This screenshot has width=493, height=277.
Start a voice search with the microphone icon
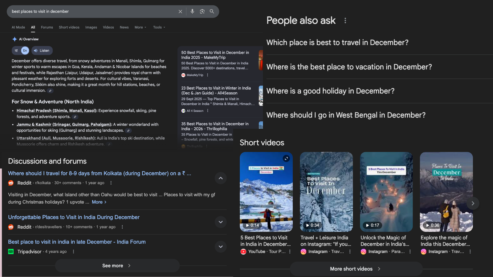tap(192, 11)
